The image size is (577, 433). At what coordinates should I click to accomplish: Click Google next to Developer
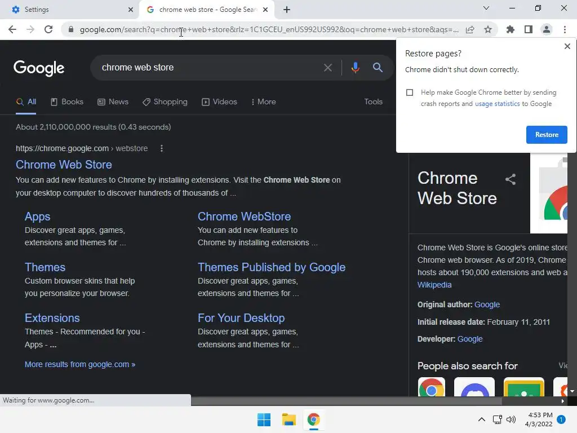click(469, 339)
